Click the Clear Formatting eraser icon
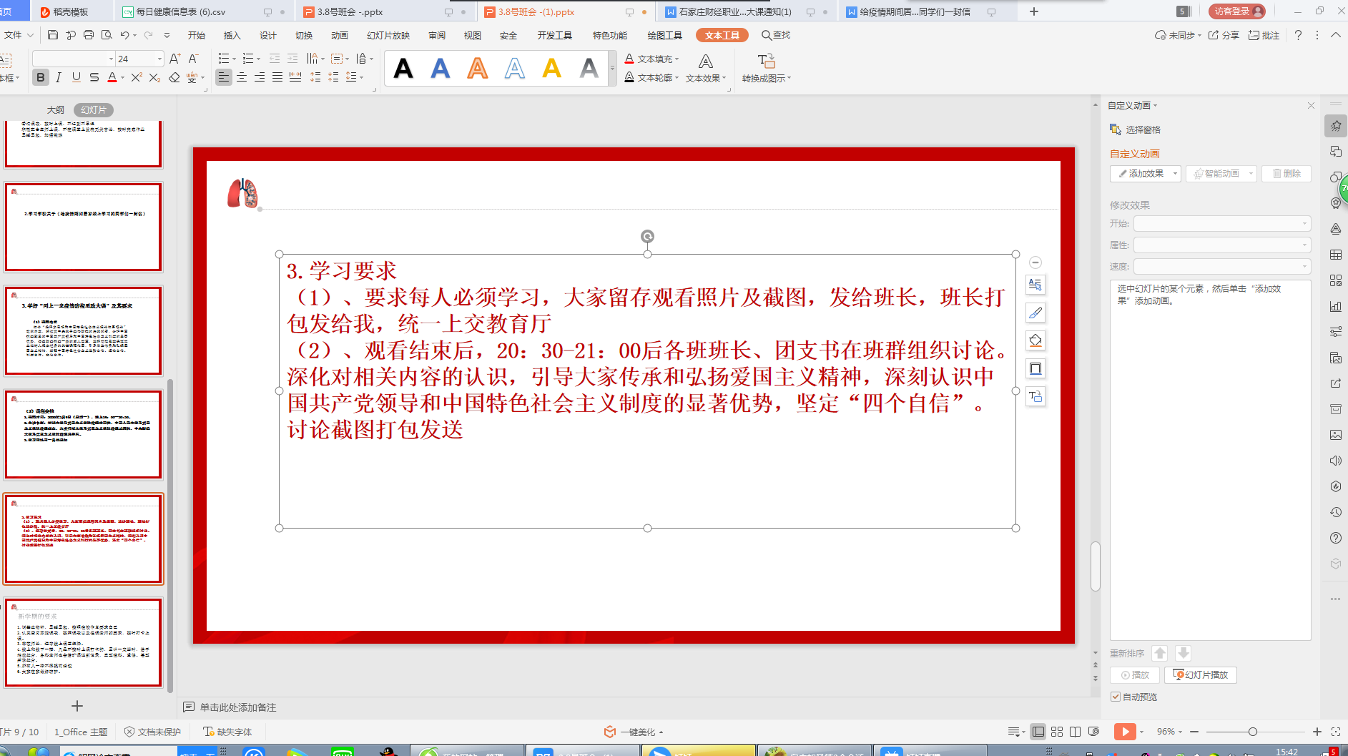1348x756 pixels. coord(174,77)
